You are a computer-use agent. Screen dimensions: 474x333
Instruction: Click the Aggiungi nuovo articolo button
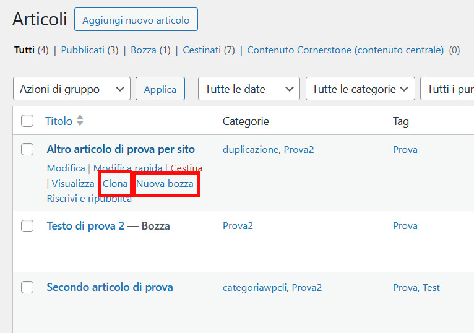(x=136, y=19)
